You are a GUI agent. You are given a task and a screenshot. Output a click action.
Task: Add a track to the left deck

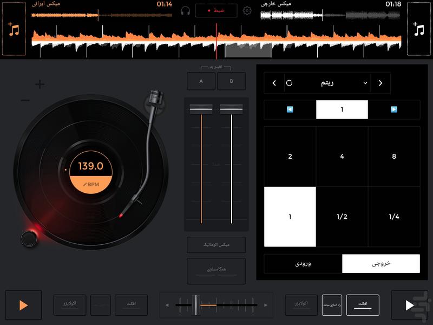pyautogui.click(x=14, y=29)
